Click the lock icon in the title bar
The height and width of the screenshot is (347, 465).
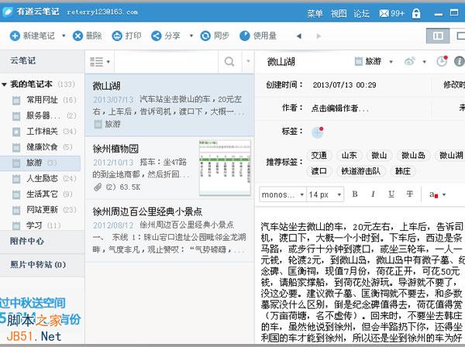[416, 13]
